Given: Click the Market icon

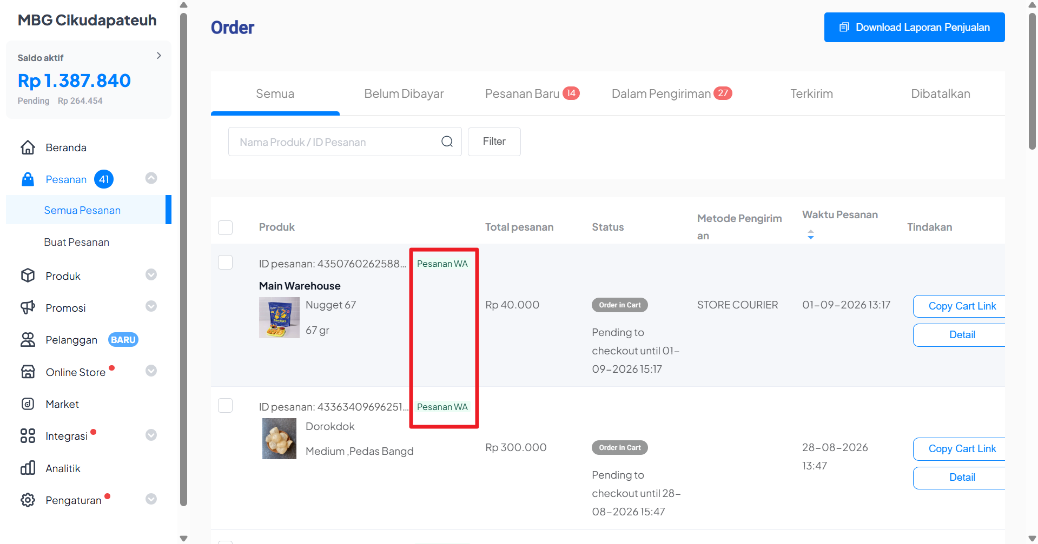Looking at the screenshot, I should point(28,404).
